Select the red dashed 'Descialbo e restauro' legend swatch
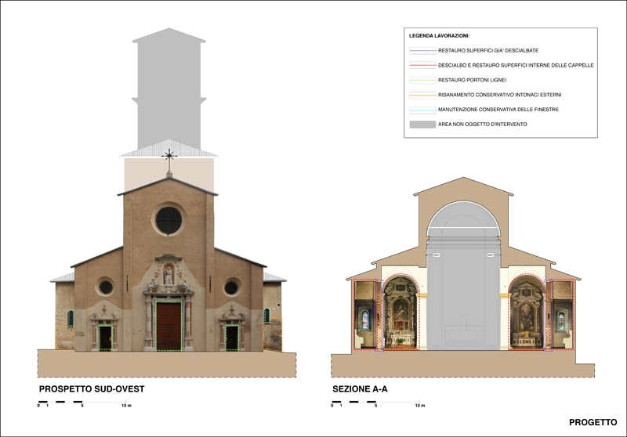The width and height of the screenshot is (627, 437). (423, 65)
